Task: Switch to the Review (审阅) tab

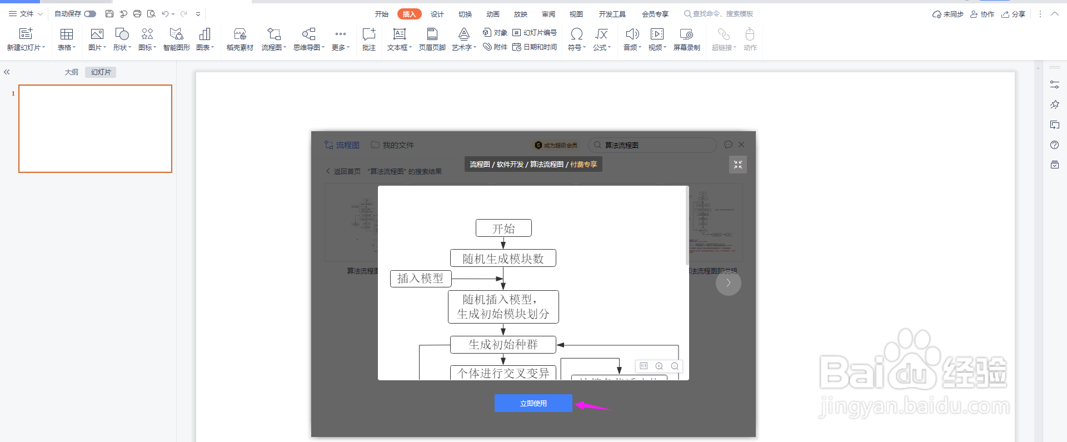Action: click(x=549, y=14)
